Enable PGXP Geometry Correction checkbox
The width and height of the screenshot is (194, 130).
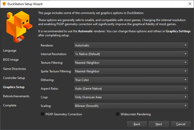(x=43, y=114)
